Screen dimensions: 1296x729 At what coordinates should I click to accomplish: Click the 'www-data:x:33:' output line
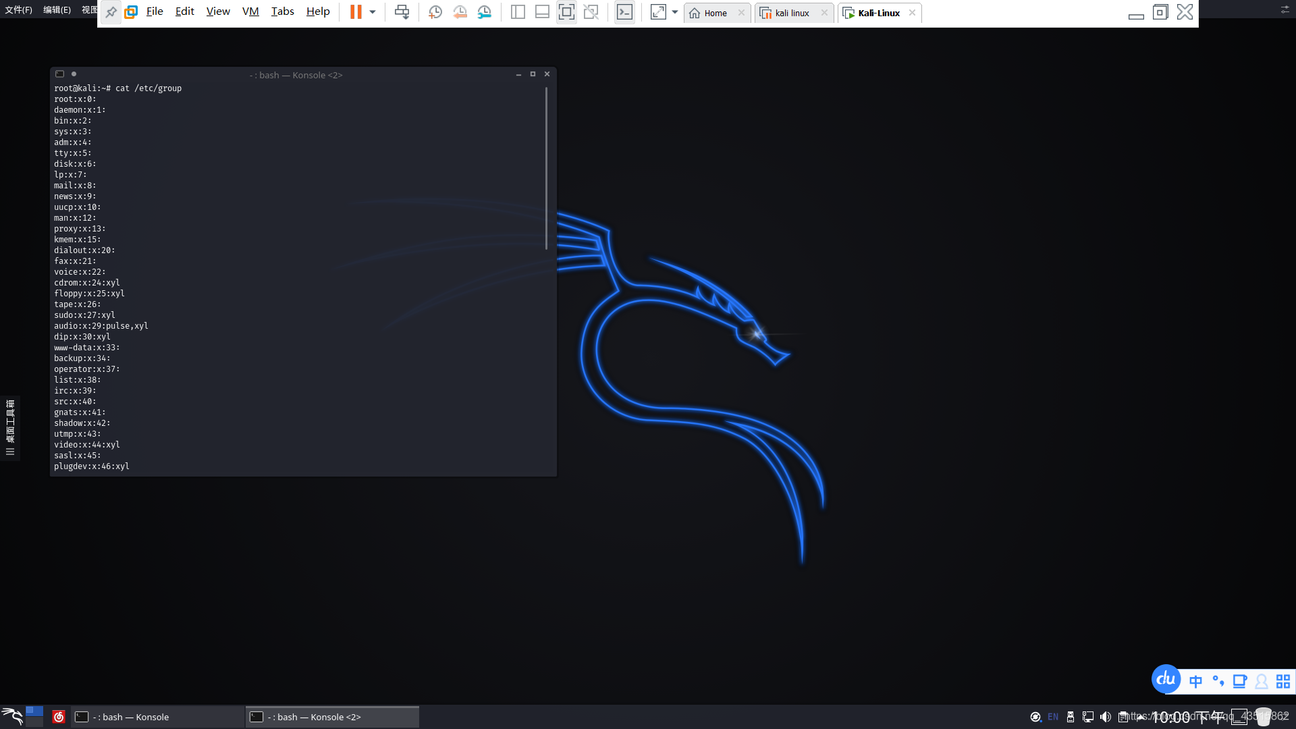point(86,348)
